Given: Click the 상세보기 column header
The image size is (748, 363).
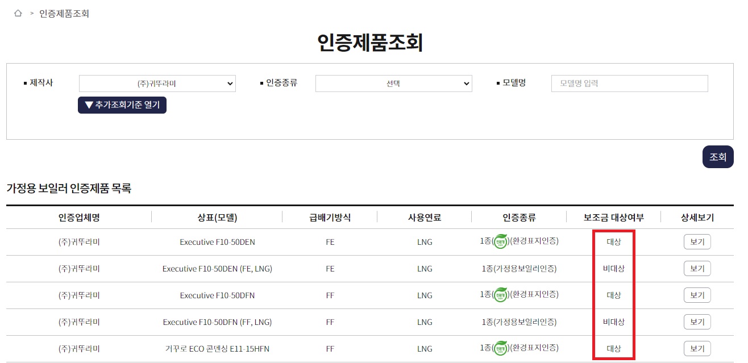Looking at the screenshot, I should [697, 218].
